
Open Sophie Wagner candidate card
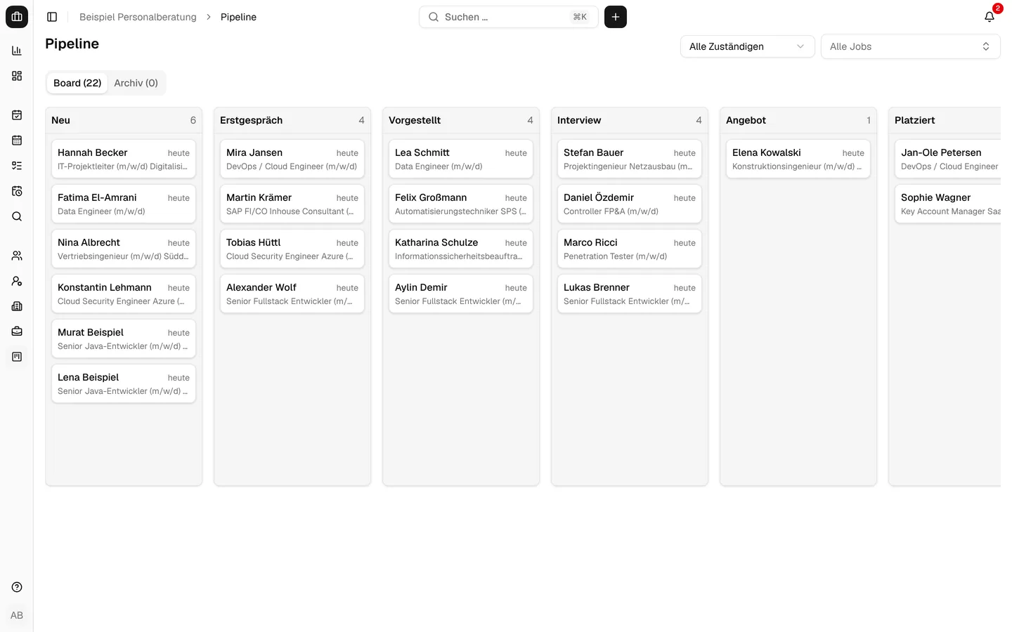point(948,204)
